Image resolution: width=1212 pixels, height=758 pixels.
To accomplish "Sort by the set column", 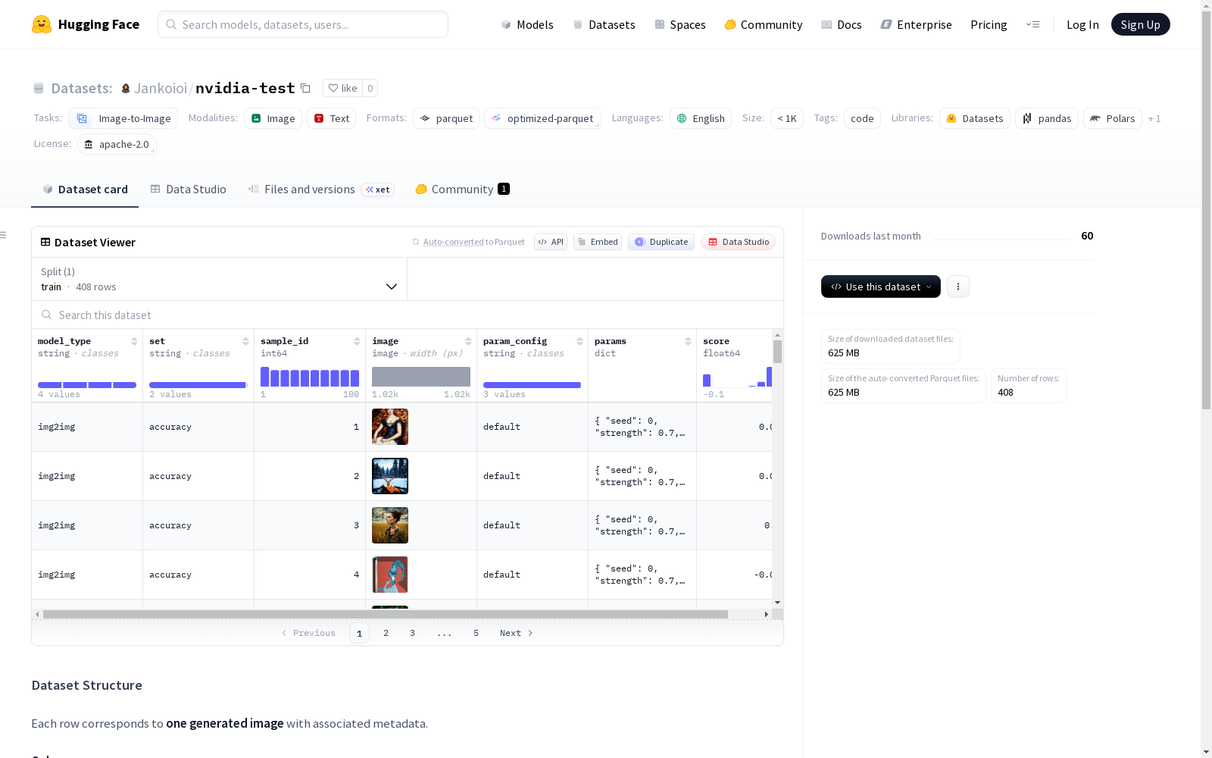I will (x=245, y=341).
